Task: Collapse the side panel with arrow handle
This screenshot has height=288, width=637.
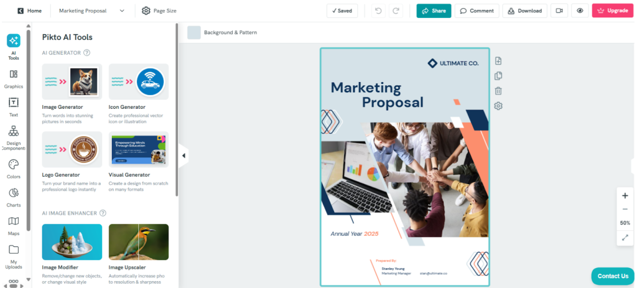Action: point(184,156)
